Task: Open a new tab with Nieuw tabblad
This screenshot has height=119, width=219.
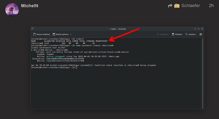Action: coord(41,34)
